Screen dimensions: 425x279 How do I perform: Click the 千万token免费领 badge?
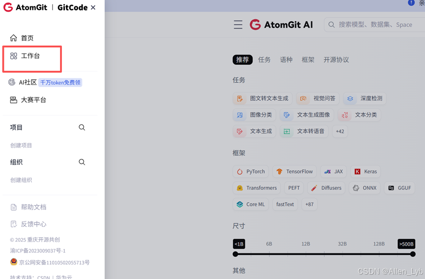tap(60, 82)
